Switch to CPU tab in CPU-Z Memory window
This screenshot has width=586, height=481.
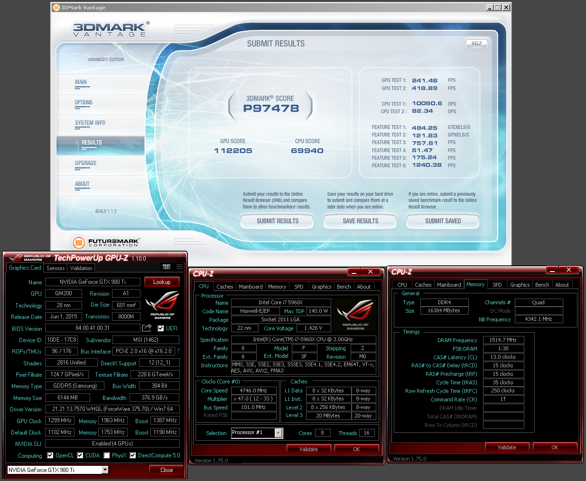(x=402, y=285)
